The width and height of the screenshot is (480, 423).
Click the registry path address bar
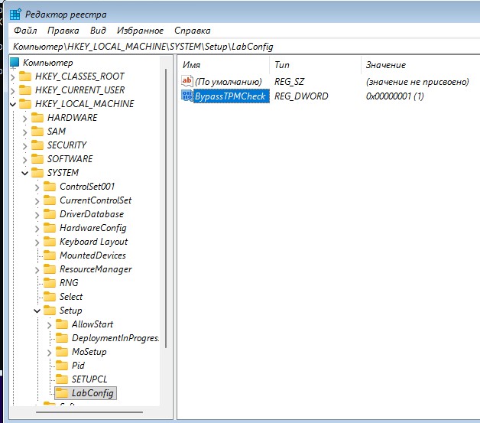click(245, 47)
